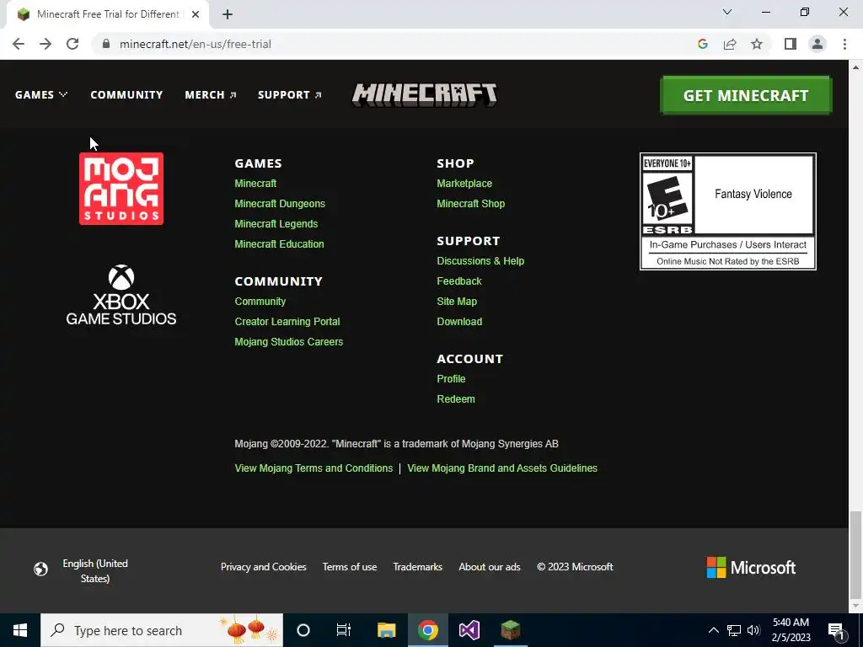Close the Minecraft Free Trial tab
The height and width of the screenshot is (647, 863).
[196, 14]
